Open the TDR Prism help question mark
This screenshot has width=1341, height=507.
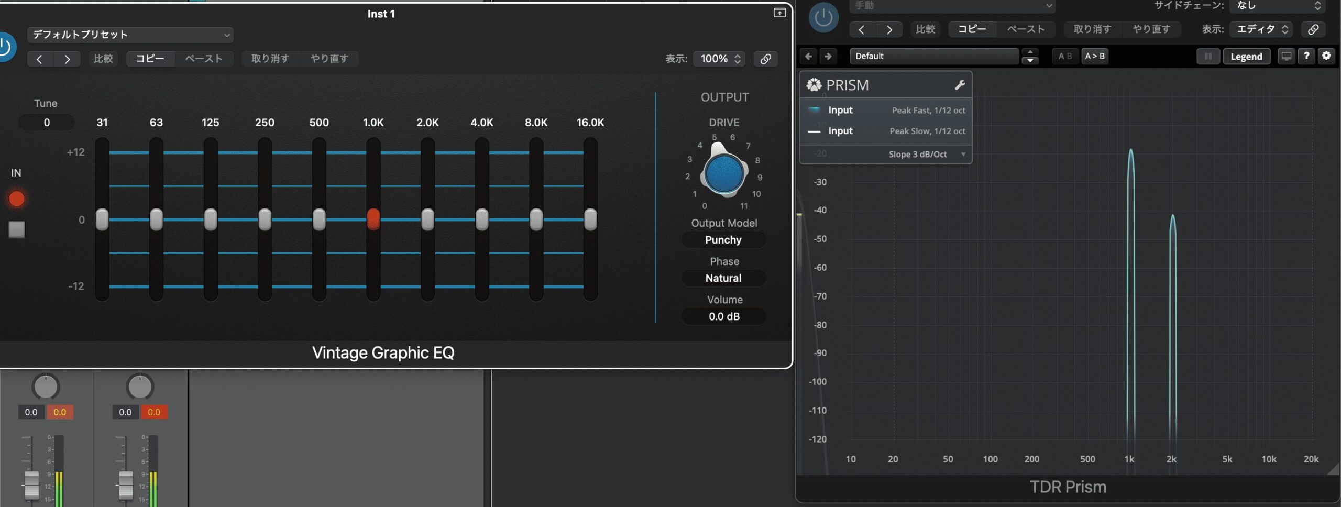1306,56
